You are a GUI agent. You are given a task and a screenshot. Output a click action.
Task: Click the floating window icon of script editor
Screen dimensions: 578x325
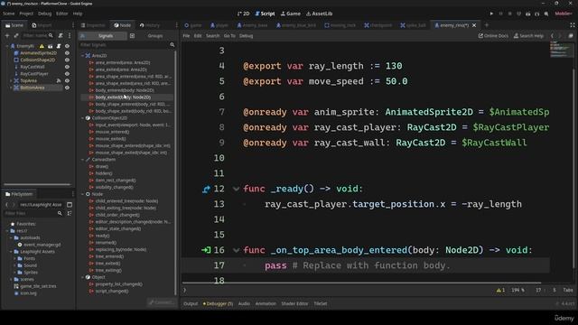pyautogui.click(x=571, y=36)
